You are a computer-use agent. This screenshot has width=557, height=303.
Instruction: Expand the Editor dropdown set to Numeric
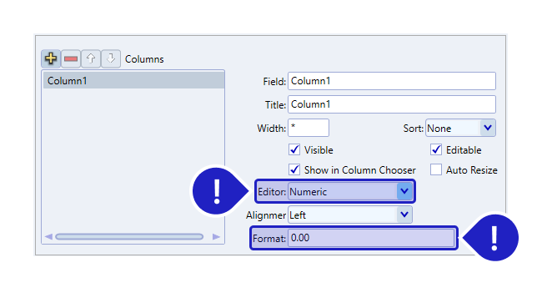point(350,191)
